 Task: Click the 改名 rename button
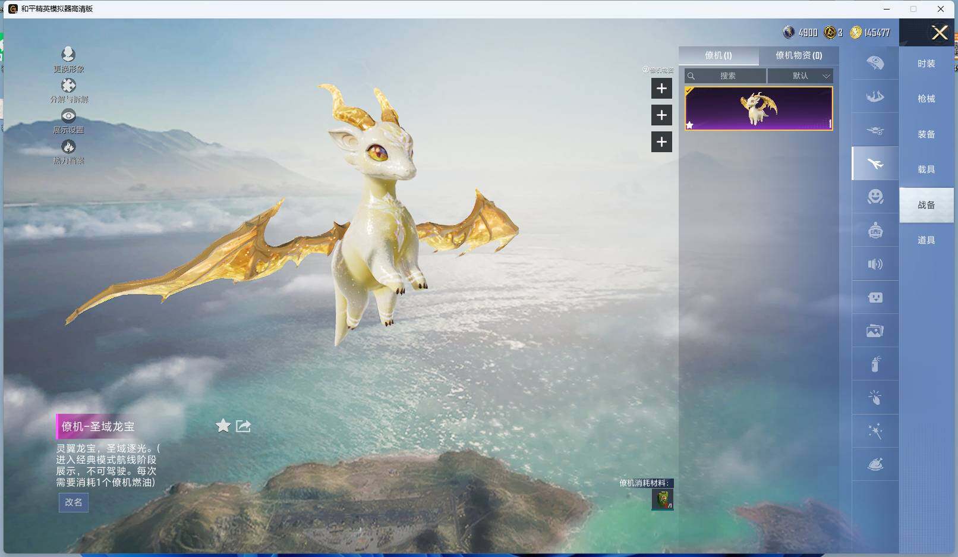pos(74,502)
